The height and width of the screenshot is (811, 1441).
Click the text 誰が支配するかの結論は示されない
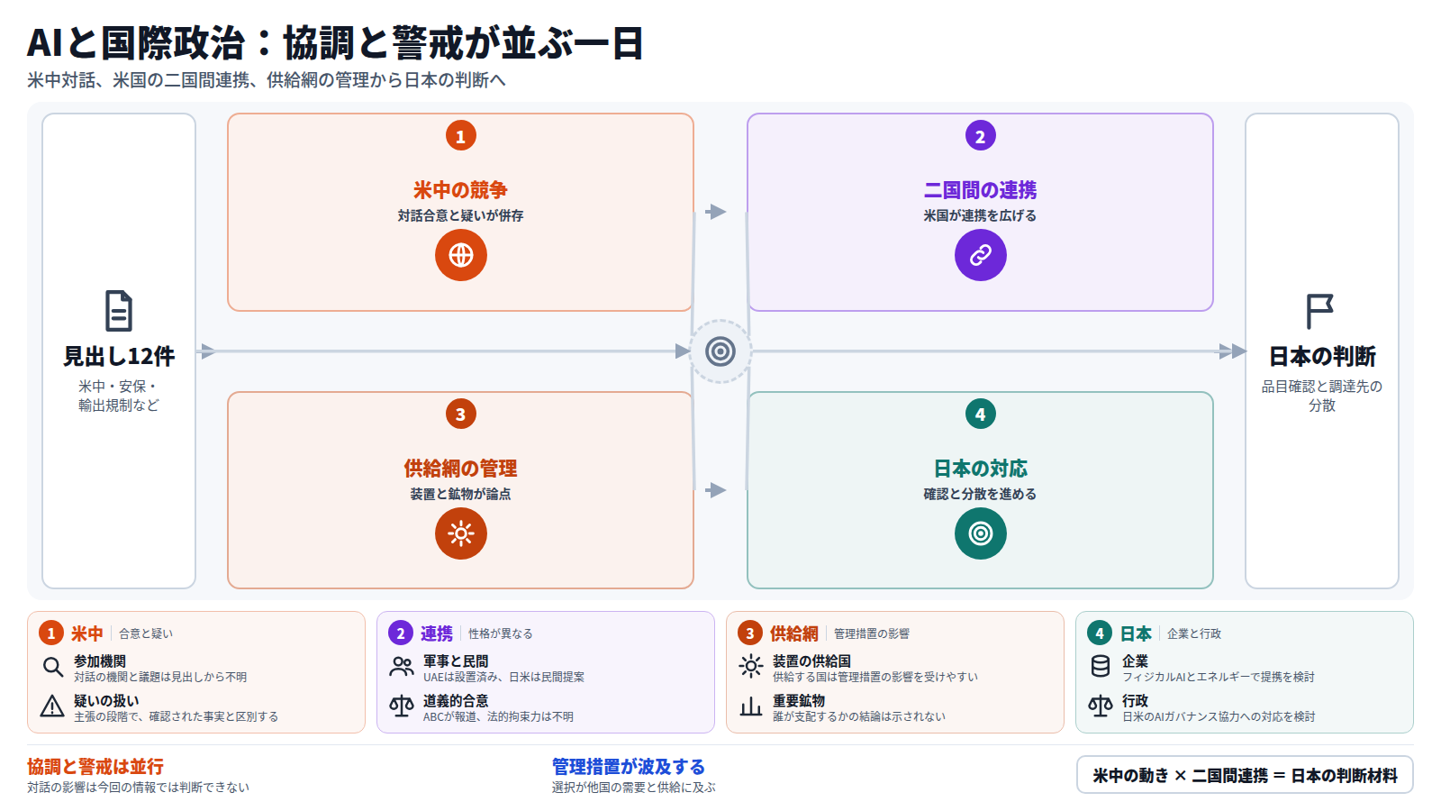point(859,717)
